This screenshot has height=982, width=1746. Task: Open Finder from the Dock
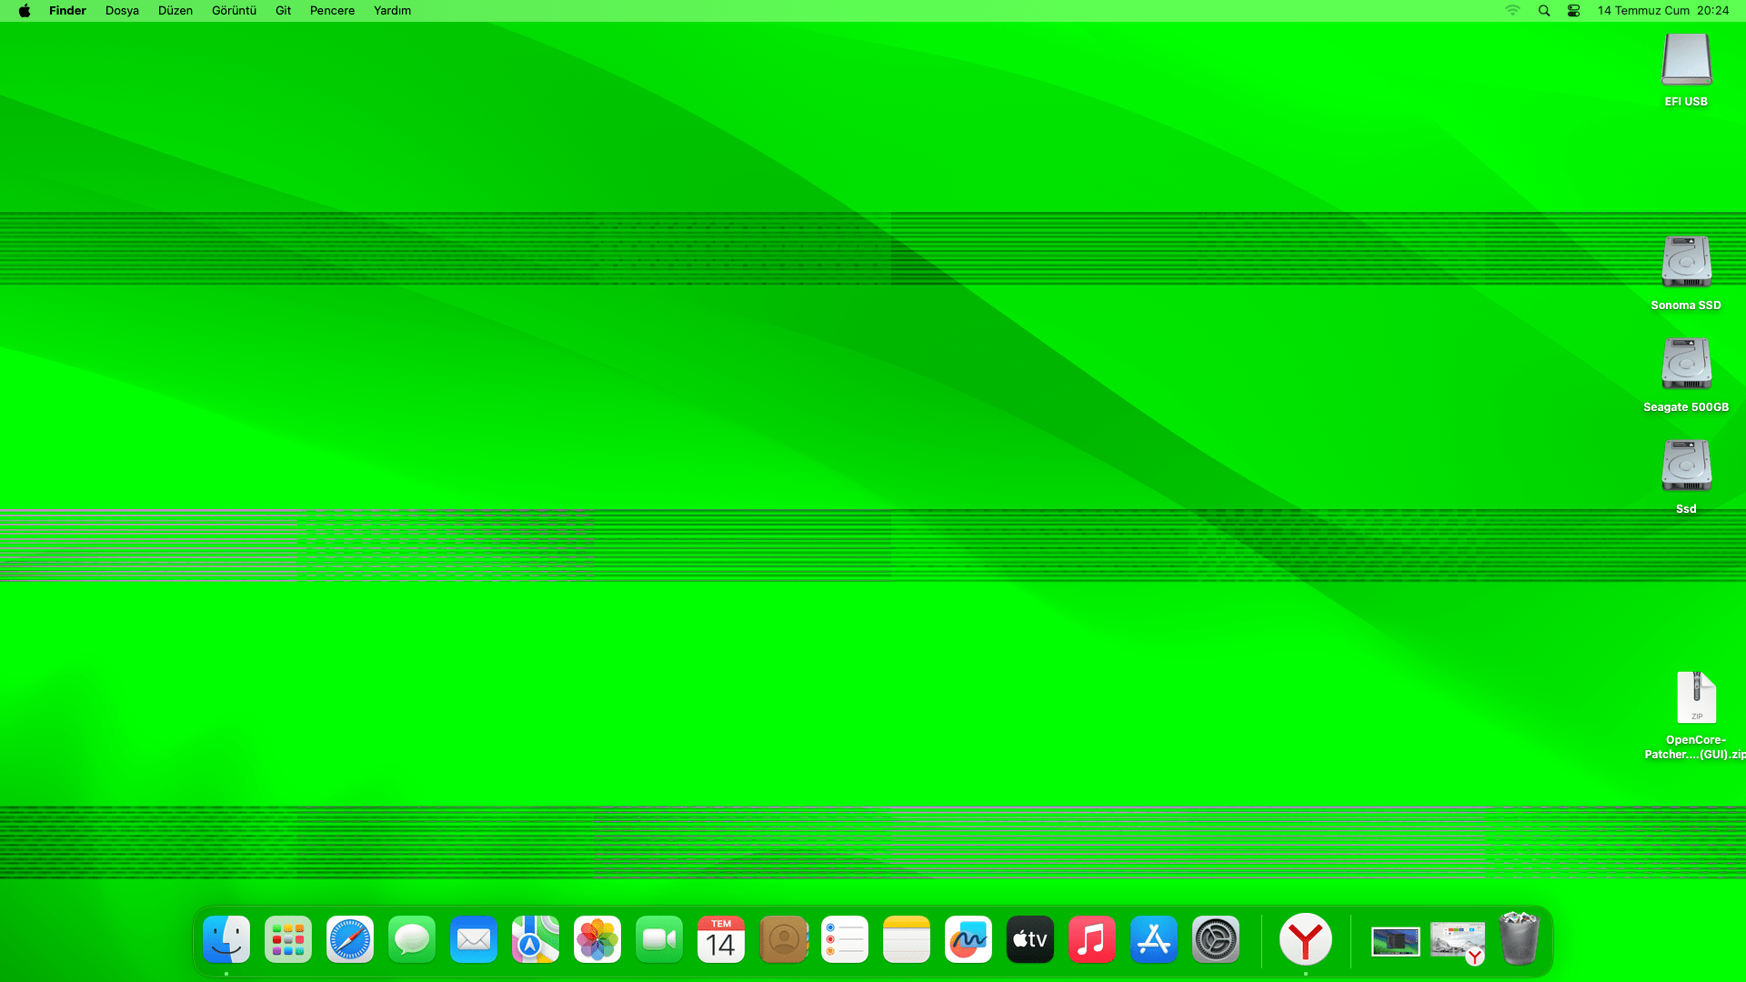(226, 939)
